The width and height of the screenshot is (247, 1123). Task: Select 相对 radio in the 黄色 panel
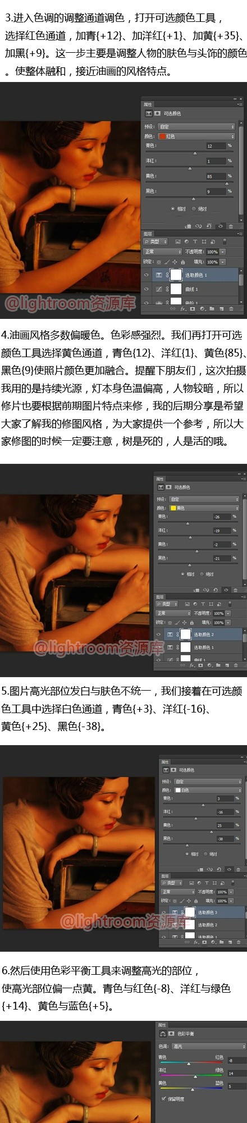(x=182, y=574)
